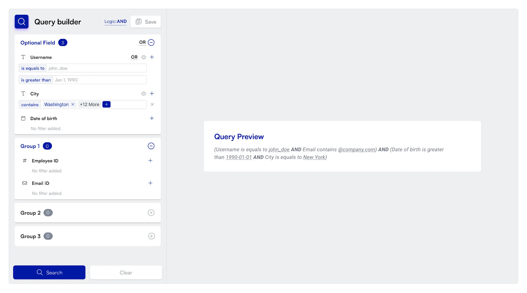
Task: Click the john_doe value input field
Action: click(x=96, y=68)
